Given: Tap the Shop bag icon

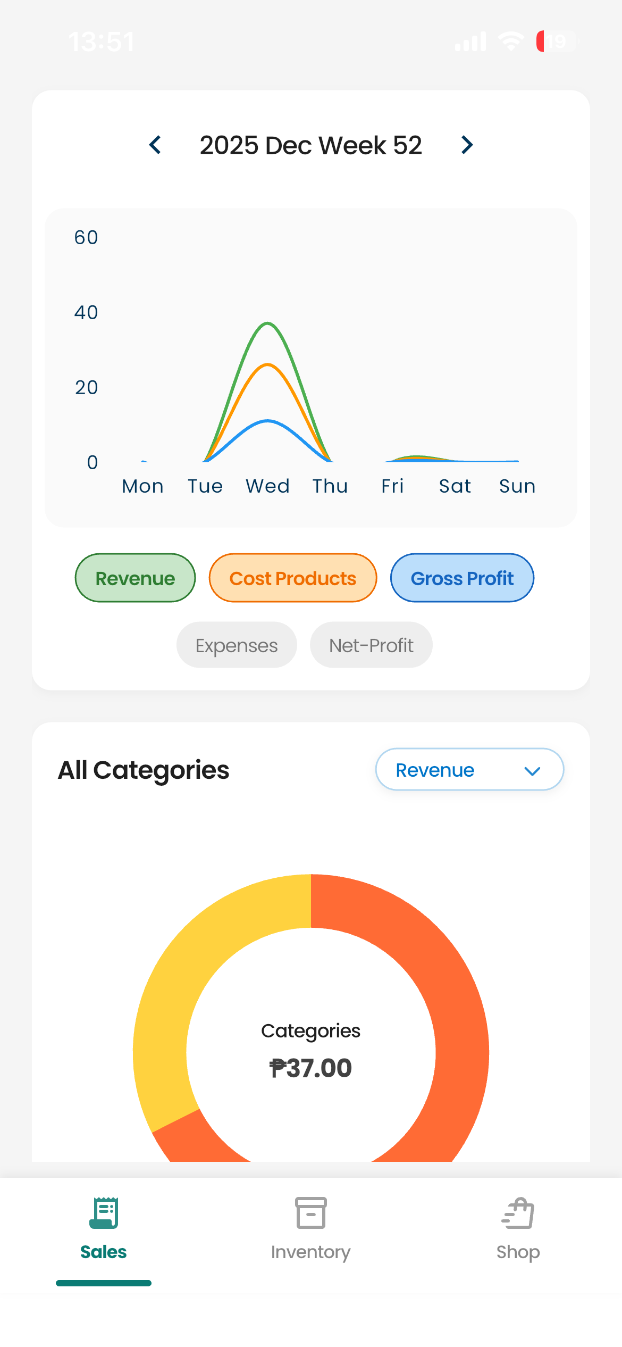Looking at the screenshot, I should click(518, 1212).
